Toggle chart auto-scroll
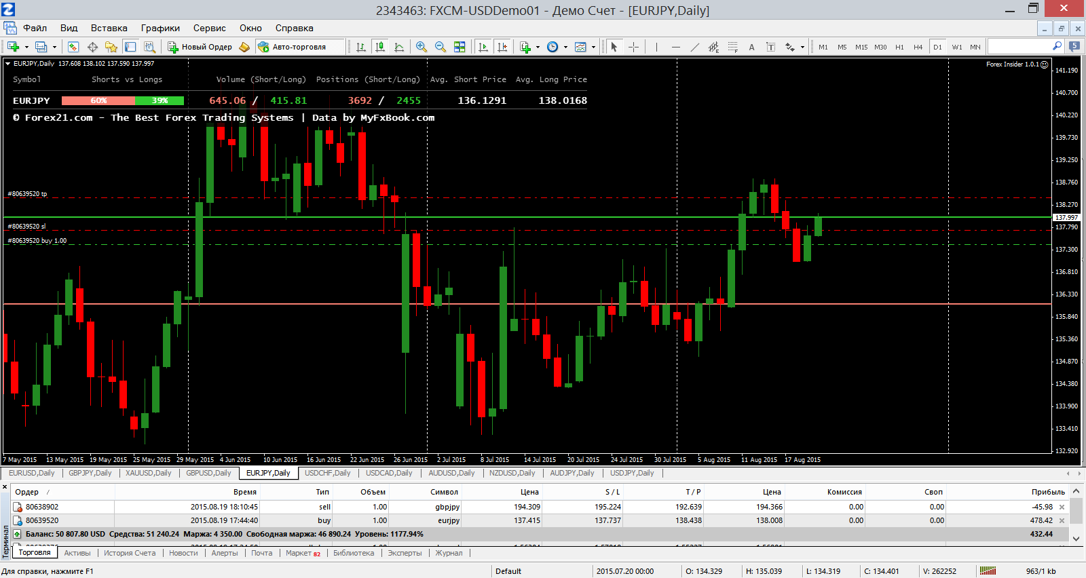Screen dimensions: 1086x578 [x=483, y=47]
